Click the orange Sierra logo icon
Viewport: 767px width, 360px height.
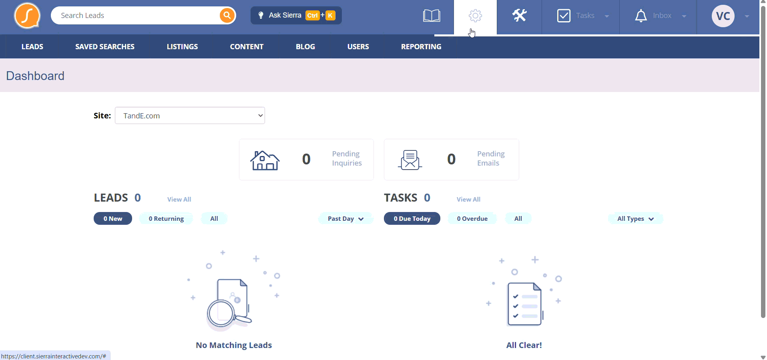[27, 16]
